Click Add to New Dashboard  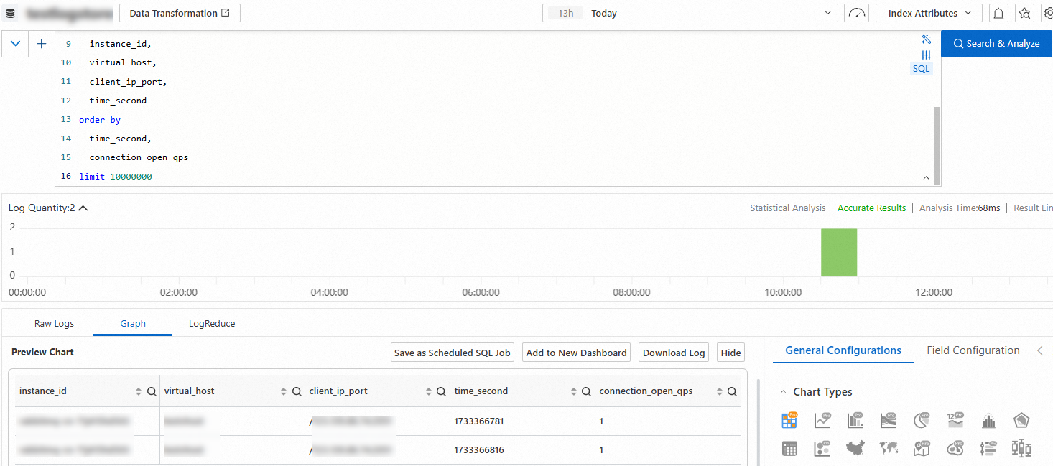tap(577, 353)
